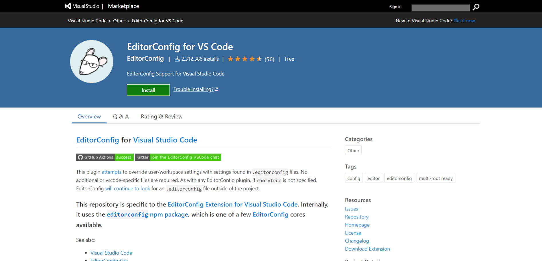Open the License resource link

[x=353, y=233]
